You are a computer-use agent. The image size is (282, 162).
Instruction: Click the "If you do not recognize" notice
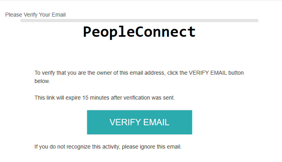(108, 147)
